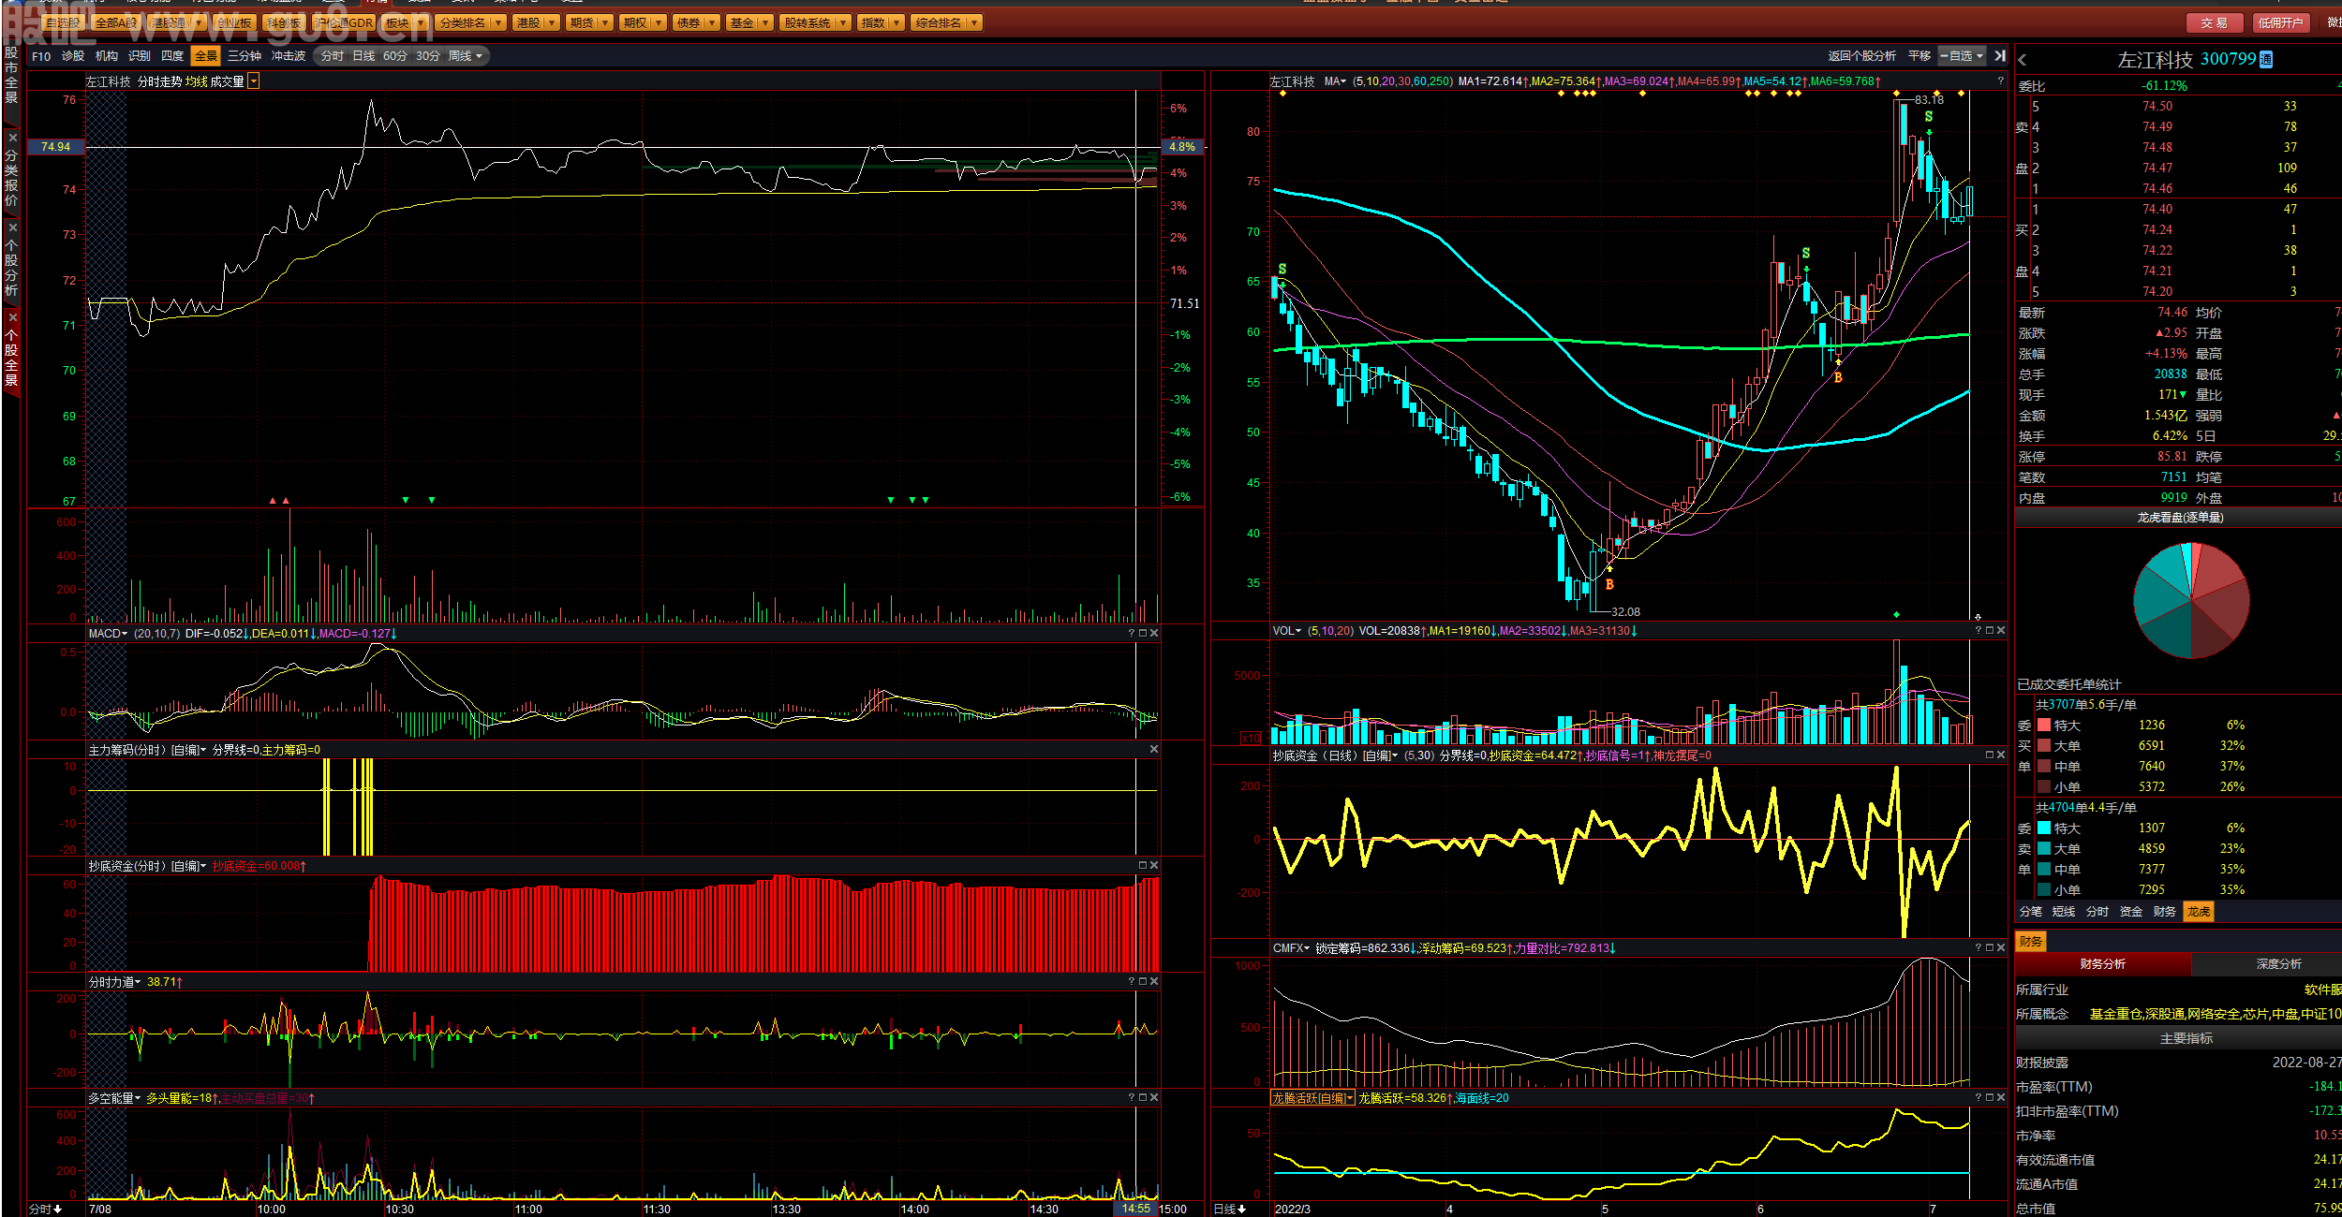
Task: Open the 分时走势 chart options dropdown
Action: click(x=254, y=82)
